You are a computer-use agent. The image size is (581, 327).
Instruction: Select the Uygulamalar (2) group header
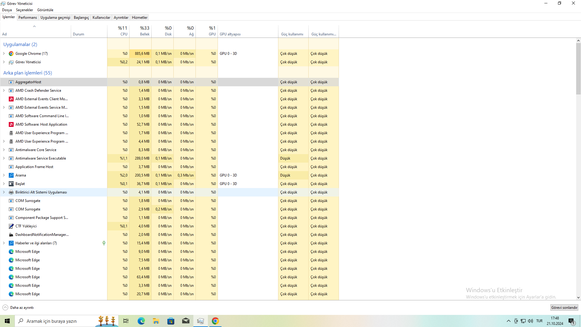(x=20, y=45)
